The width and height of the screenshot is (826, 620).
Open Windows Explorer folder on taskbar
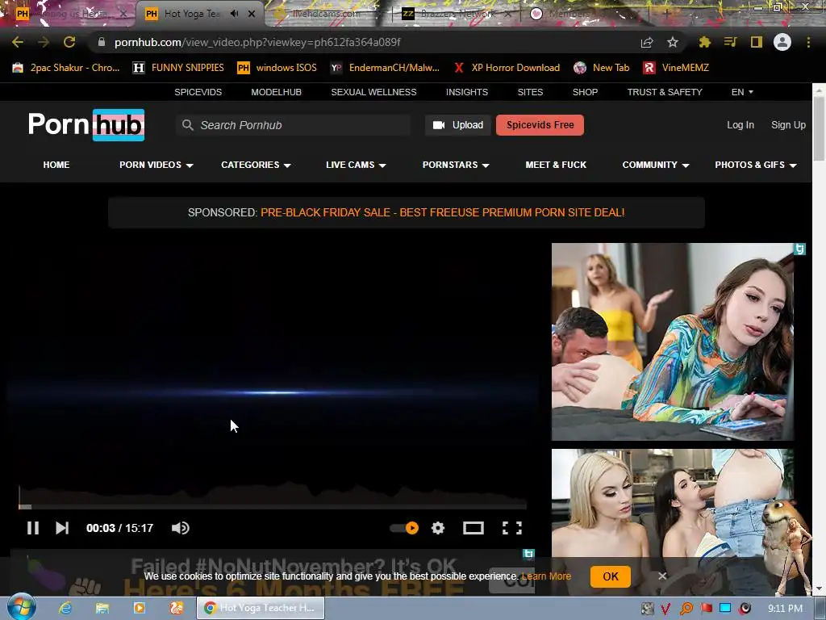[102, 608]
